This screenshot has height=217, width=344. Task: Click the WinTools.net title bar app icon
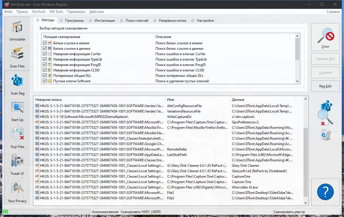click(x=6, y=5)
